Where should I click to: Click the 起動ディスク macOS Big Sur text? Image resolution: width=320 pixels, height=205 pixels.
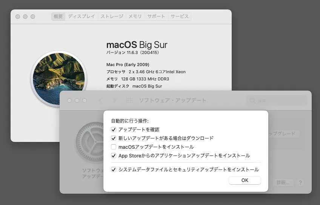click(x=134, y=86)
